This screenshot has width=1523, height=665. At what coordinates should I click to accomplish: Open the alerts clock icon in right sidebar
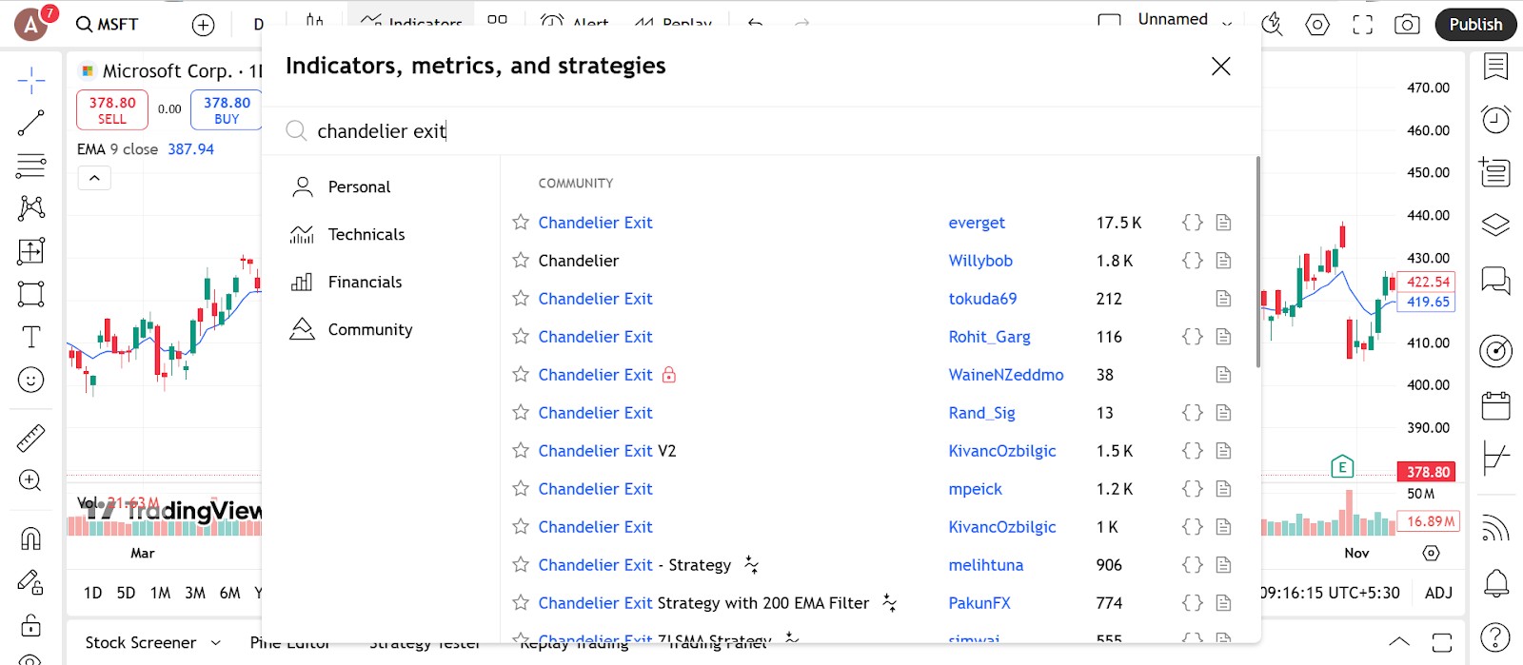pos(1495,119)
